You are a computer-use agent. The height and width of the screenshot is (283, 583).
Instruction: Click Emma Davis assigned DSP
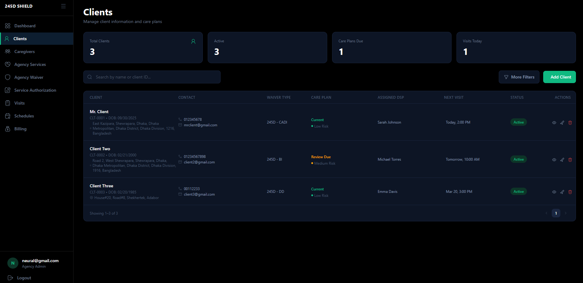pos(388,192)
